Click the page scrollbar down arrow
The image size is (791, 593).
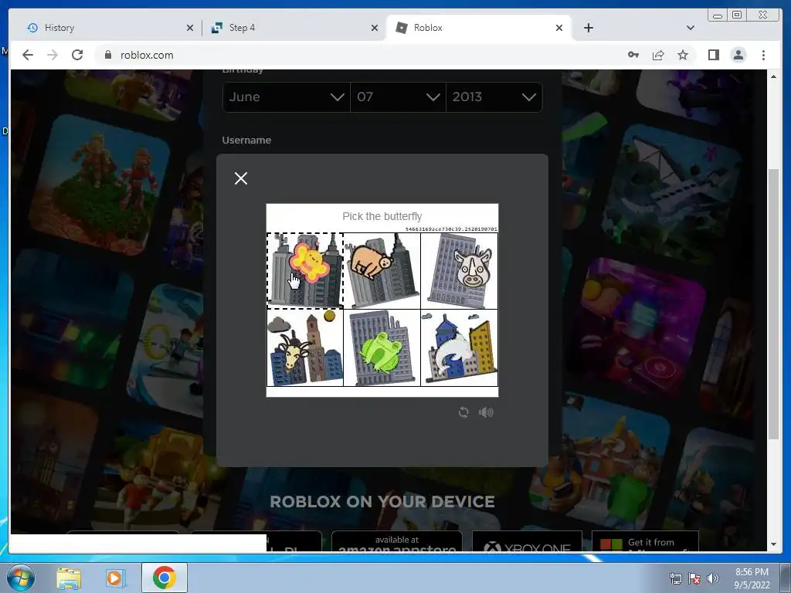pos(773,544)
